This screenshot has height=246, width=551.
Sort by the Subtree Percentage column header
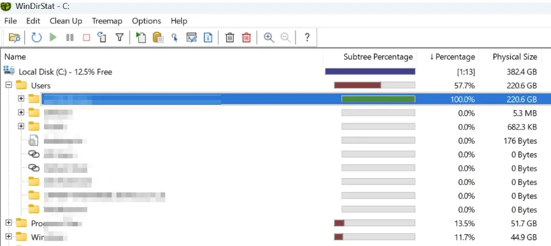pyautogui.click(x=378, y=57)
